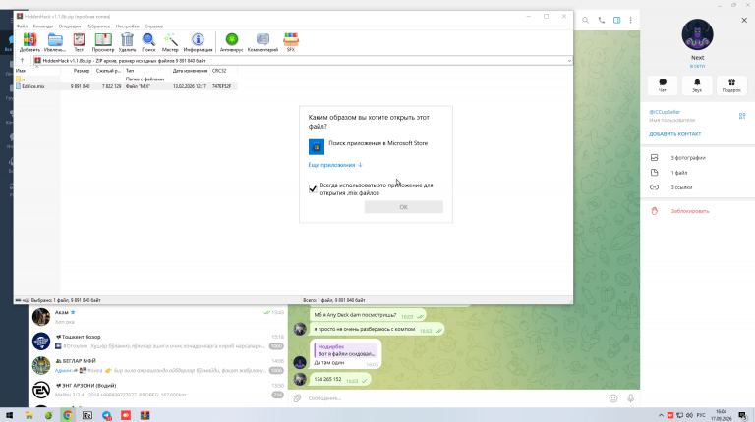Toggle the Telegram info side panel icon
This screenshot has width=755, height=422.
tap(616, 21)
